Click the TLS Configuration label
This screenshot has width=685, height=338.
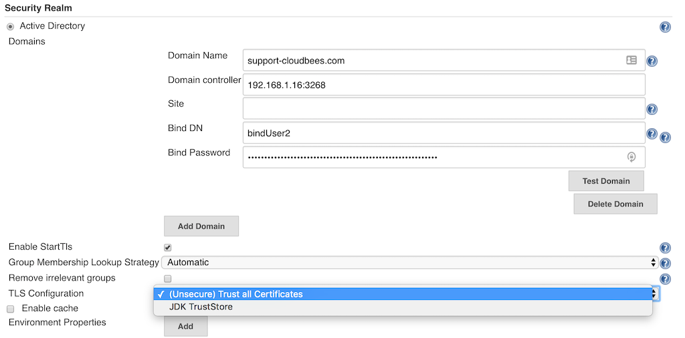coord(46,293)
